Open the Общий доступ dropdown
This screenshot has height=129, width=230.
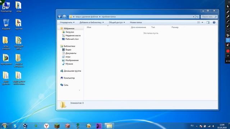pos(117,22)
